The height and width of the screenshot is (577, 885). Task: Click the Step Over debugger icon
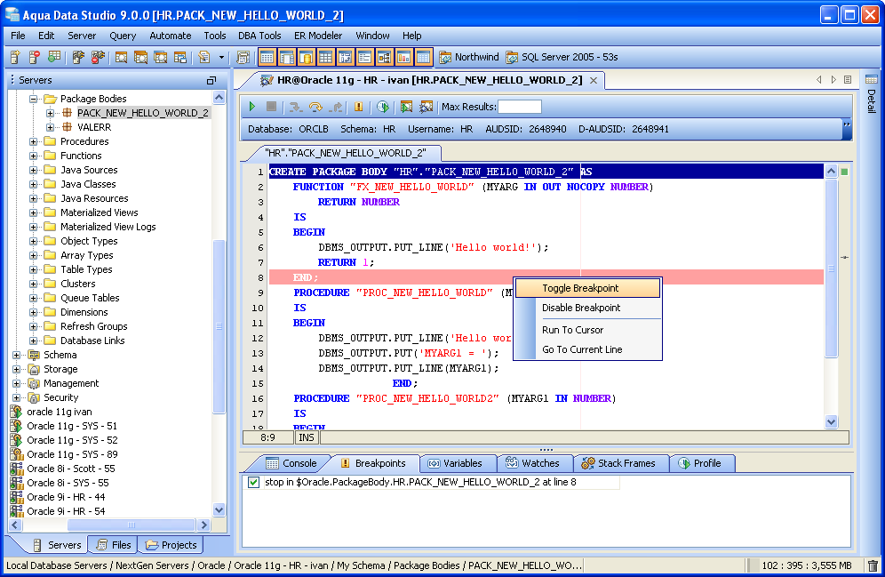[315, 107]
